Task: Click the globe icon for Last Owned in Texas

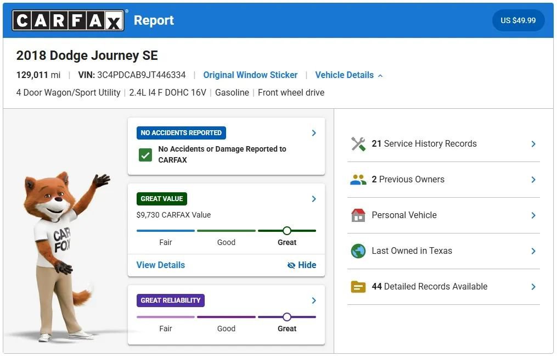Action: tap(358, 251)
